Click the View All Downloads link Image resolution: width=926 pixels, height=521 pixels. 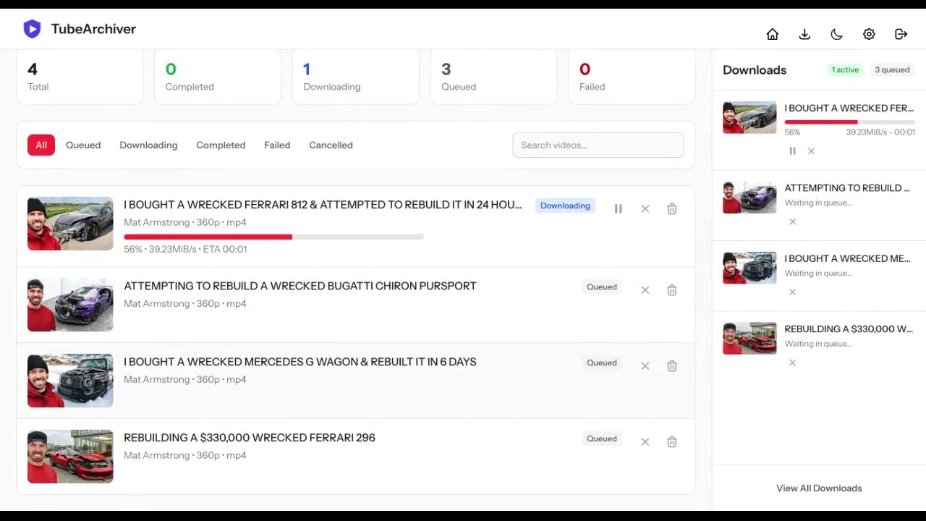click(818, 488)
